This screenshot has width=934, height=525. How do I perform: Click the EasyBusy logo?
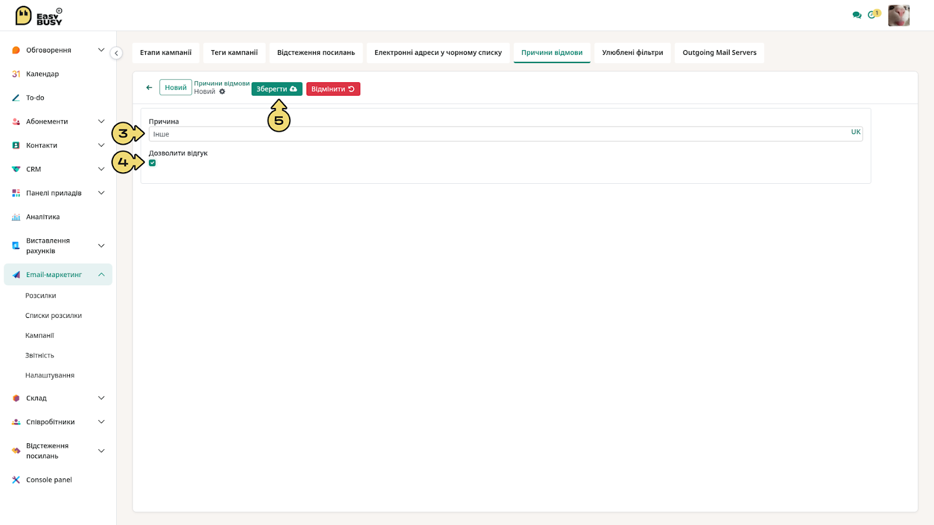click(x=39, y=16)
